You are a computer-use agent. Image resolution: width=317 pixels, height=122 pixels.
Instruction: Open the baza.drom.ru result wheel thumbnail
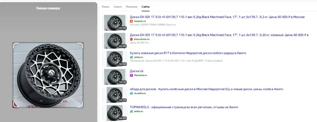(115, 41)
